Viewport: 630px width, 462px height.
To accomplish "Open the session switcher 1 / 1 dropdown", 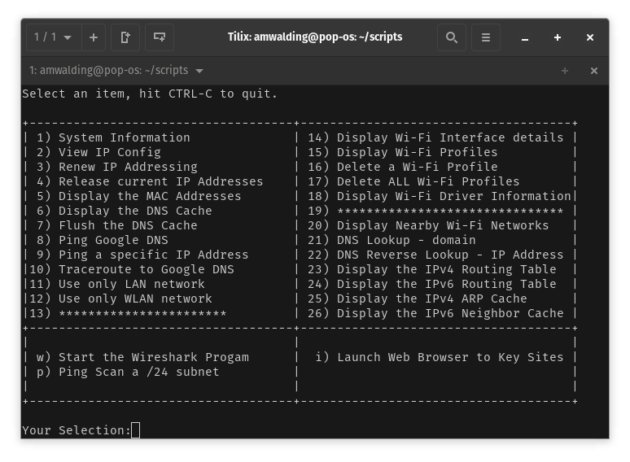I will [52, 37].
